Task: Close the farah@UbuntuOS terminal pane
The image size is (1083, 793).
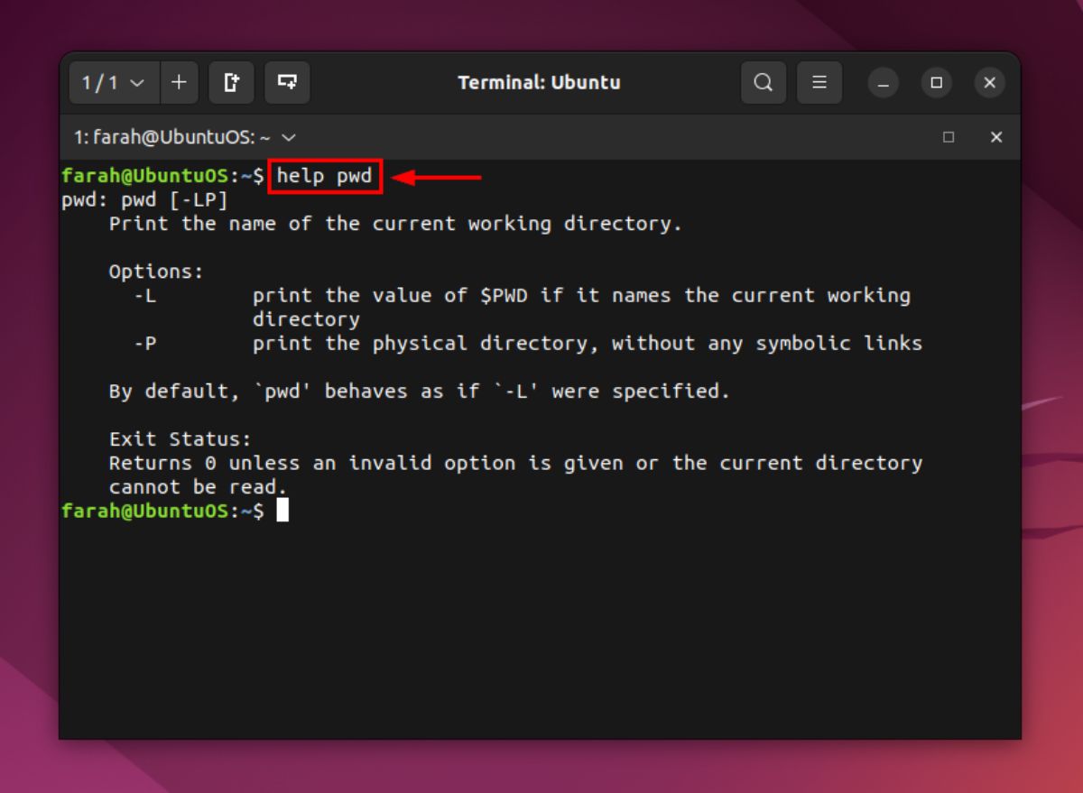Action: coord(996,137)
